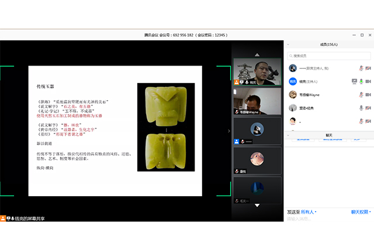Click muted mic icon of first co-host row

(x=361, y=68)
